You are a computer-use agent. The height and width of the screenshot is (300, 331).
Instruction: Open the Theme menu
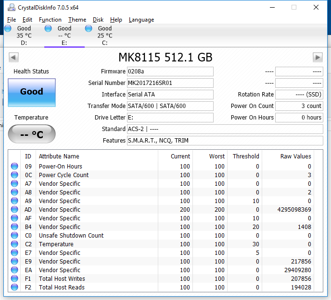click(x=77, y=20)
